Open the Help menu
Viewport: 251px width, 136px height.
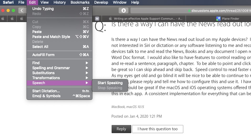tap(135, 2)
